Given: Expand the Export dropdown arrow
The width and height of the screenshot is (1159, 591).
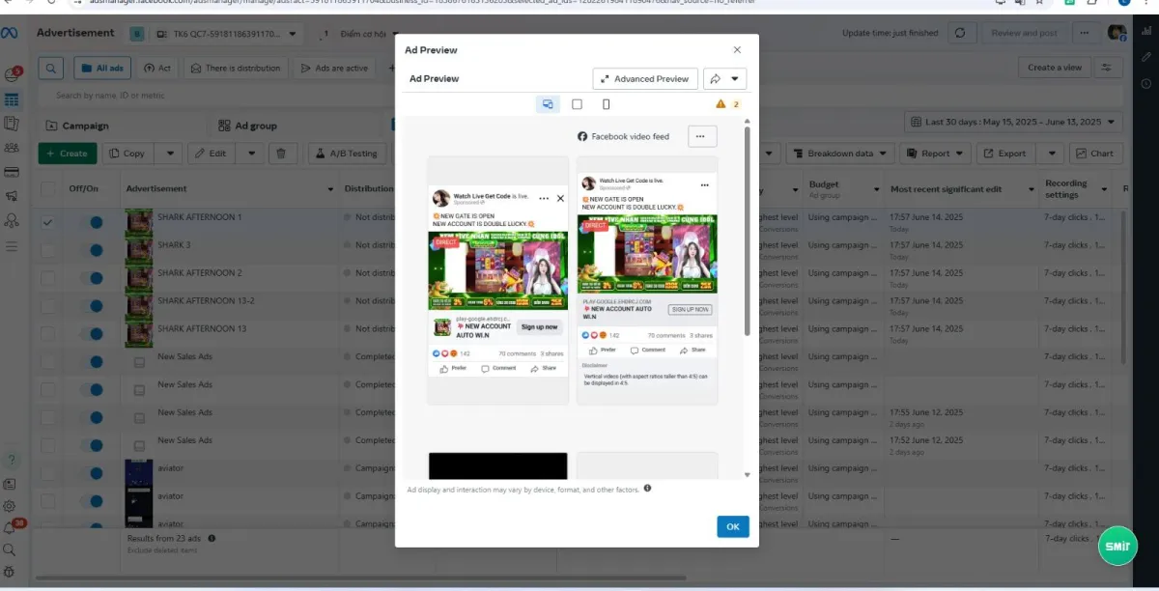Looking at the screenshot, I should 1051,153.
